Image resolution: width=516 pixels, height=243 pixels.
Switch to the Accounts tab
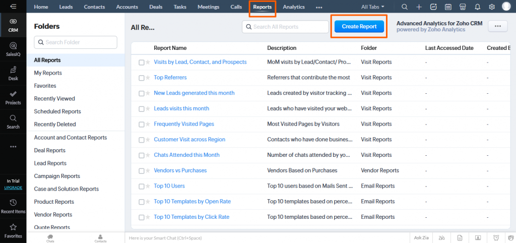[127, 7]
